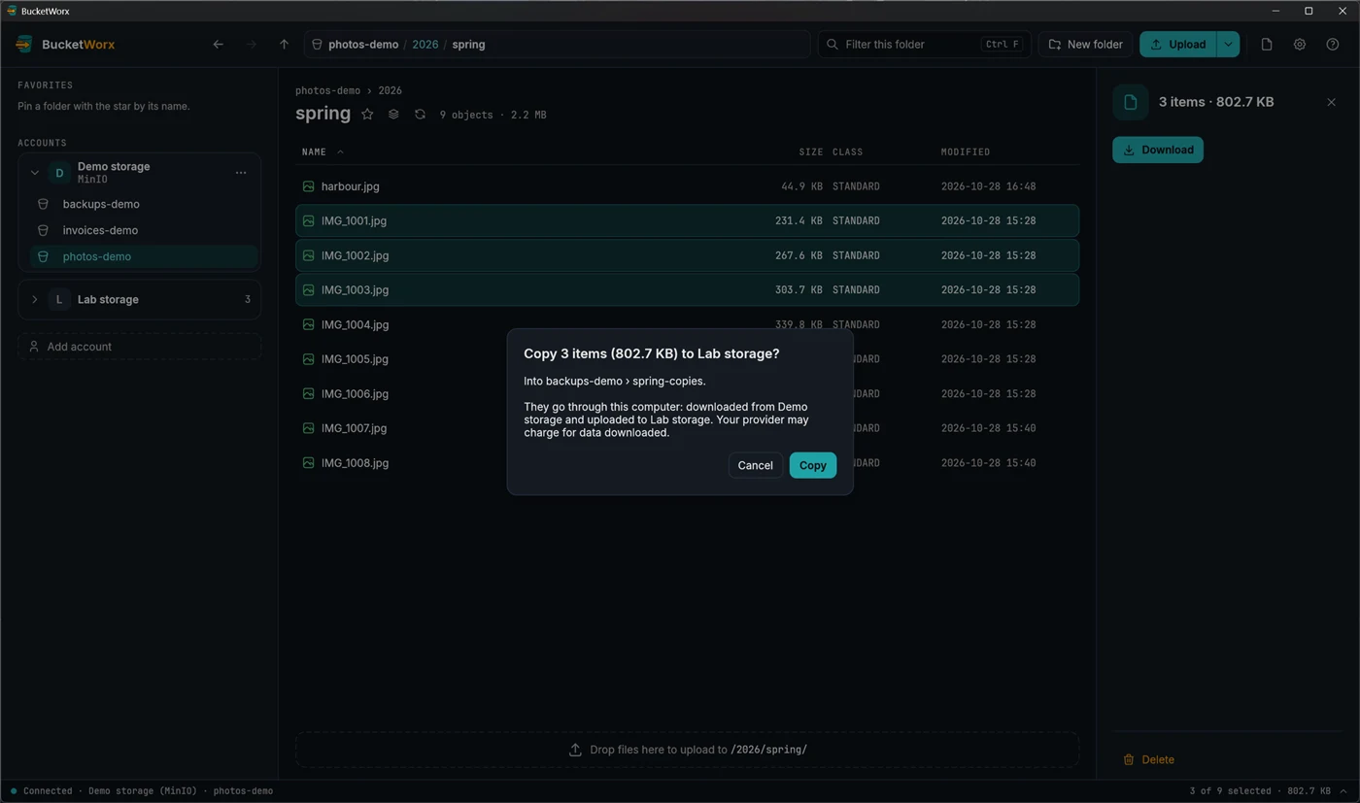
Task: Select the IMG_1006.jpg file row
Action: 687,393
